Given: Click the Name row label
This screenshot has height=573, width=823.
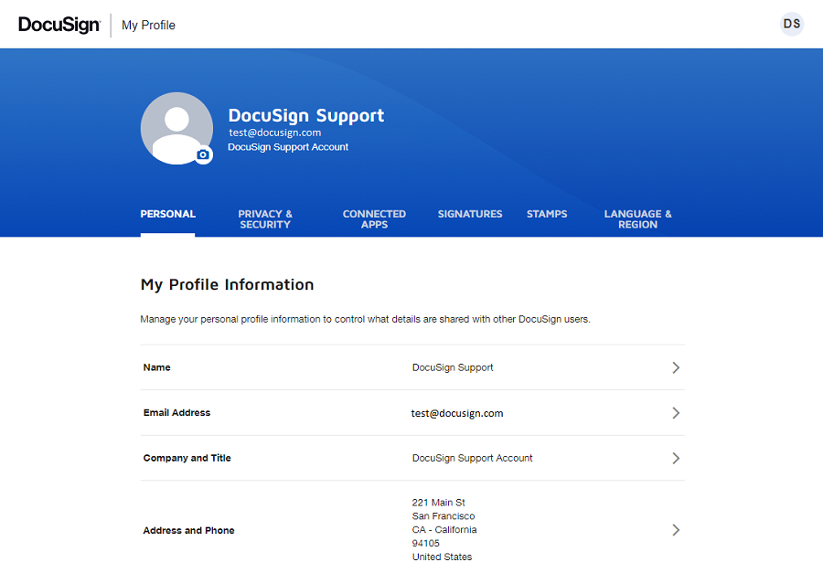Looking at the screenshot, I should click(x=157, y=367).
